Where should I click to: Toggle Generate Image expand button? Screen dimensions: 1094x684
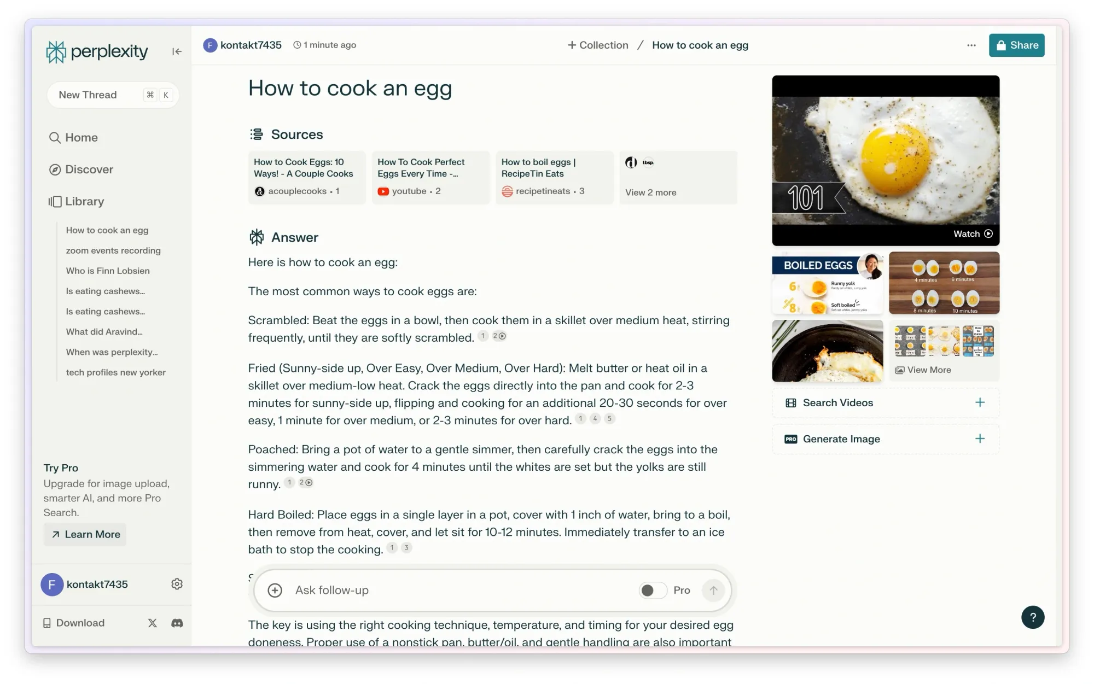tap(980, 439)
